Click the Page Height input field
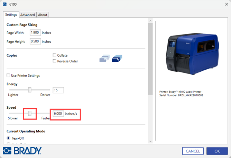Screen dimensions: 231x158 pos(35,41)
